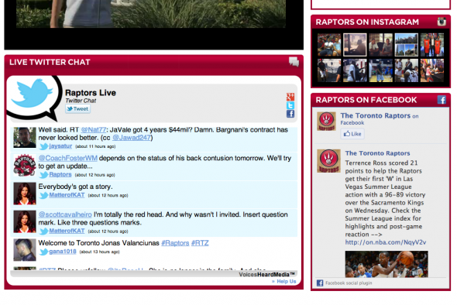Click the Twitter bird icon beside jaysatur
The width and height of the screenshot is (457, 305).
click(x=43, y=146)
